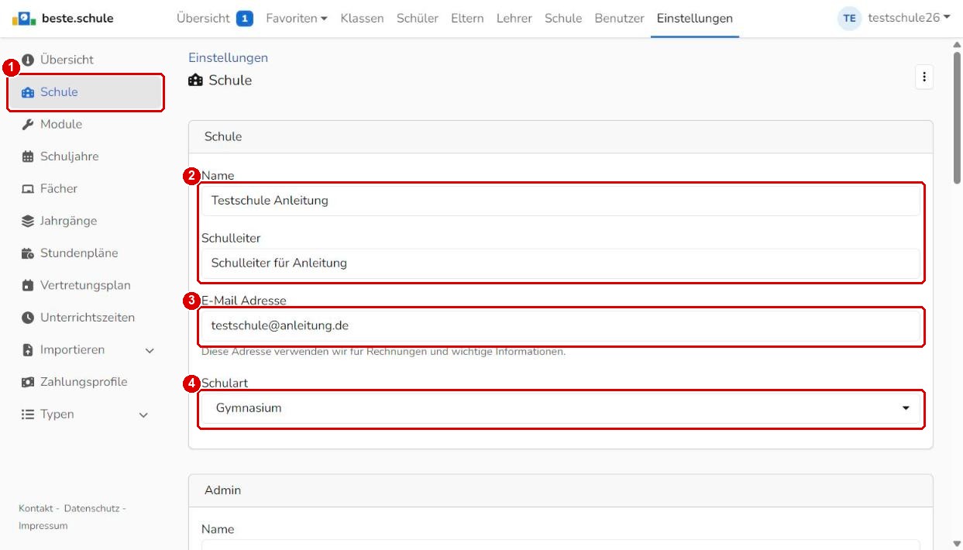The image size is (963, 550).
Task: Click the Admin Name input field
Action: pos(561,545)
